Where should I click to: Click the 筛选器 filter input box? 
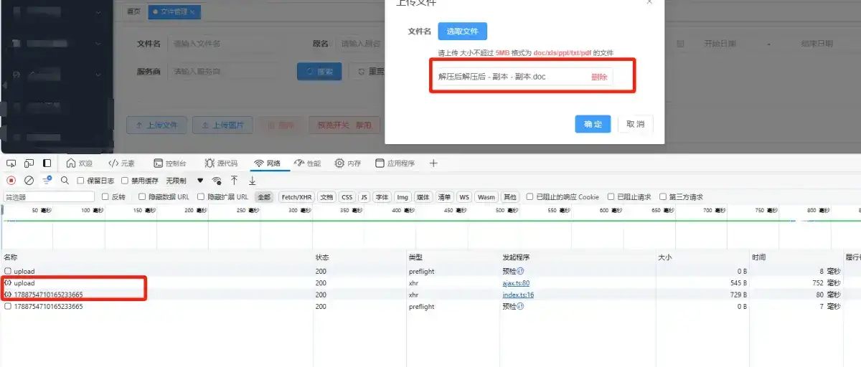pyautogui.click(x=49, y=196)
